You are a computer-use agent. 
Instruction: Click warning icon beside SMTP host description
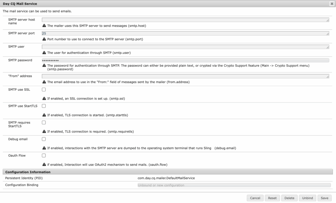click(x=44, y=26)
